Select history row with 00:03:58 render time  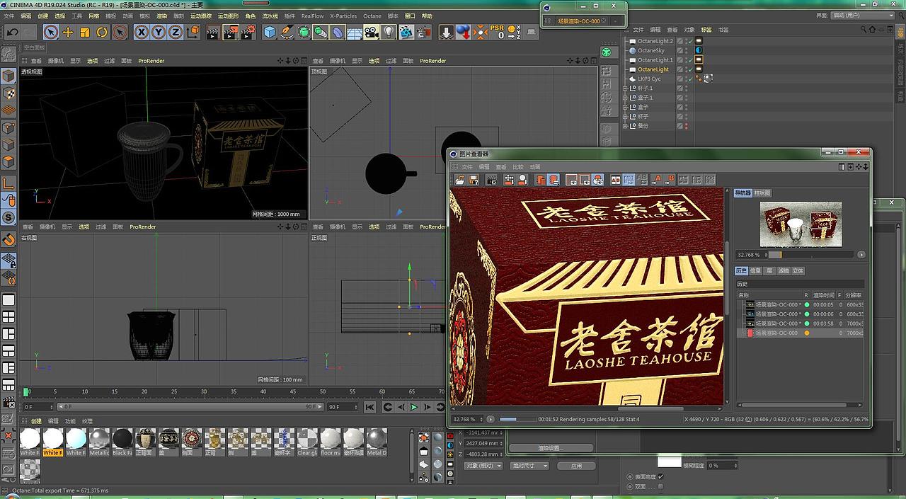tap(801, 323)
